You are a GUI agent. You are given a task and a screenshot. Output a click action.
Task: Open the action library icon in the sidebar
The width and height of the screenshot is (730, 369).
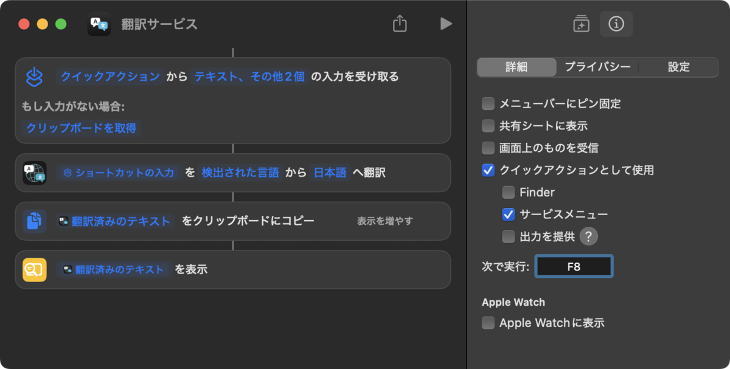pyautogui.click(x=582, y=24)
